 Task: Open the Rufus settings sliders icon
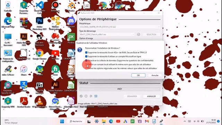(91, 96)
